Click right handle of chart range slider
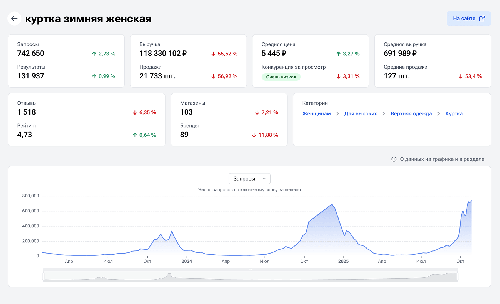Image resolution: width=500 pixels, height=304 pixels. point(457,276)
